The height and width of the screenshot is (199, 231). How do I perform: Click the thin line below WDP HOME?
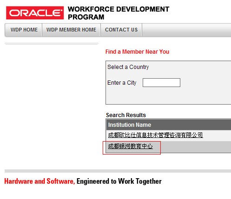[x=52, y=44]
